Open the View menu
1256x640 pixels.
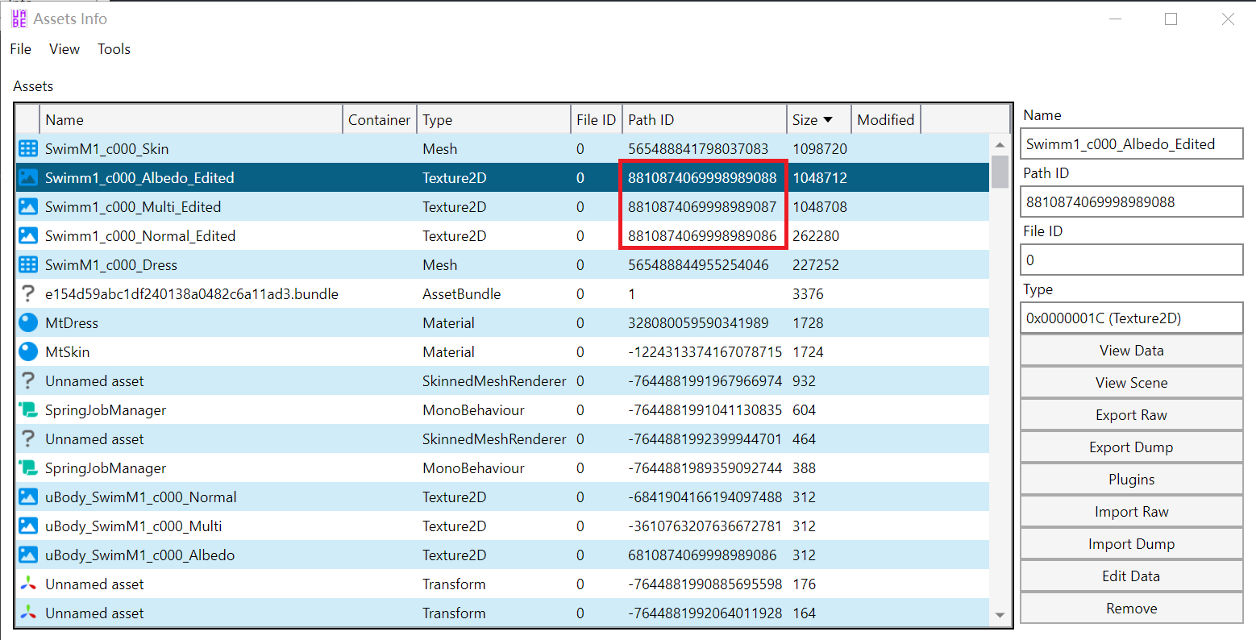click(64, 49)
